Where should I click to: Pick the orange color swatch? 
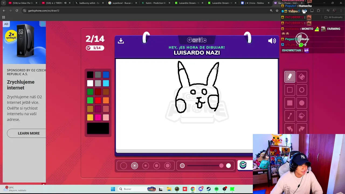pyautogui.click(x=106, y=100)
